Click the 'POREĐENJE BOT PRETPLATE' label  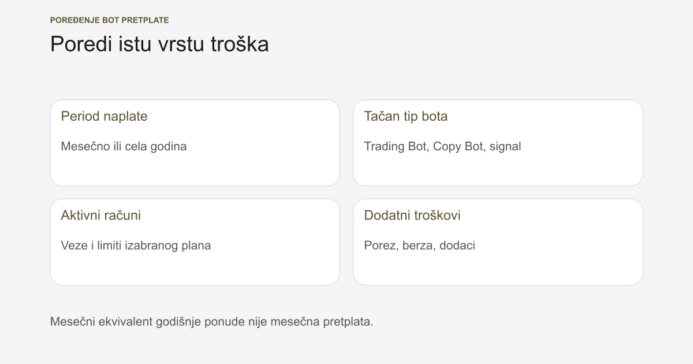110,20
